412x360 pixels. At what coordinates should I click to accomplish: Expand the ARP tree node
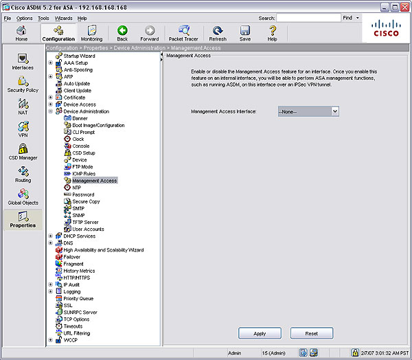51,76
